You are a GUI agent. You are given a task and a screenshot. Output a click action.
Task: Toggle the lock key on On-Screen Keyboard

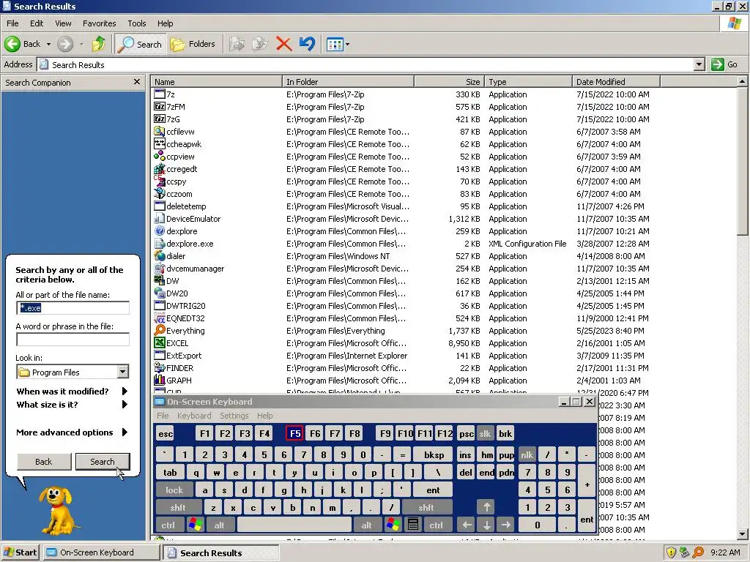(x=174, y=490)
